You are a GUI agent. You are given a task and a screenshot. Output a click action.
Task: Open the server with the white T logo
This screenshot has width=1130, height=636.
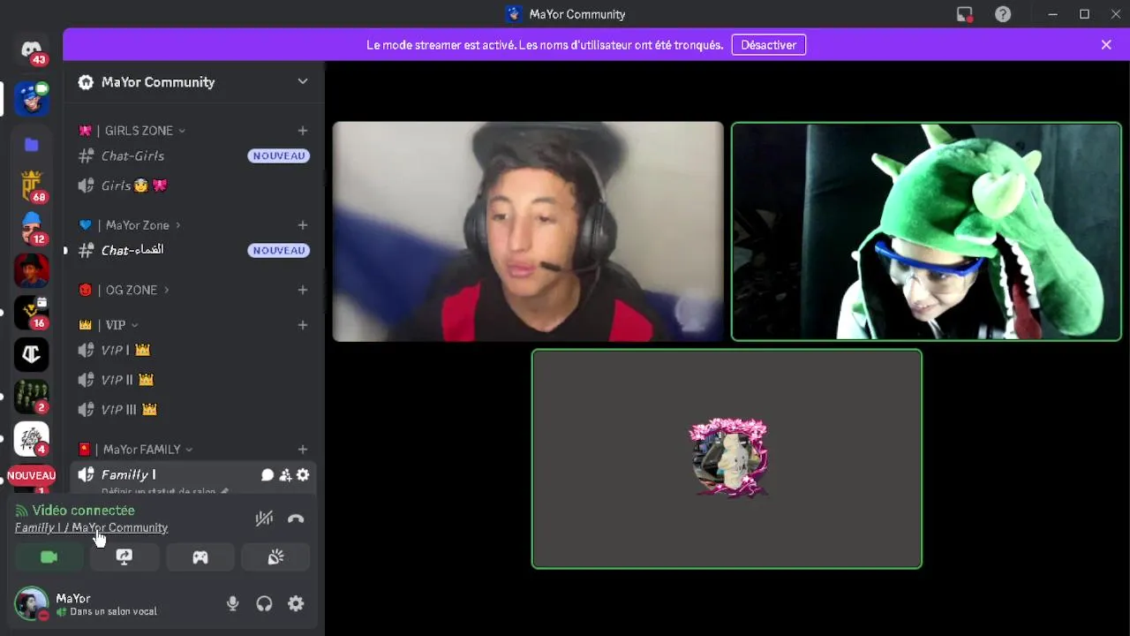pyautogui.click(x=32, y=354)
